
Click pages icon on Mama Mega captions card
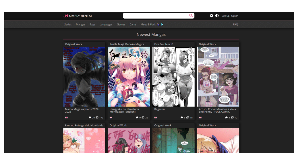pos(97,118)
